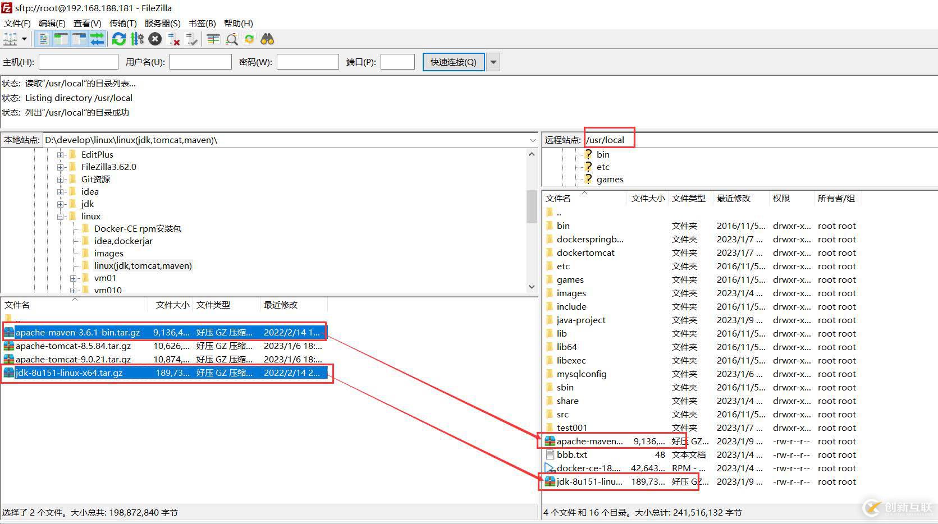Toggle local directory tree display
The height and width of the screenshot is (524, 938).
click(61, 39)
